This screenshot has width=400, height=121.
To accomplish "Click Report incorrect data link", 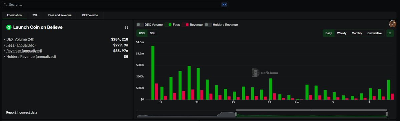I will pos(22,112).
